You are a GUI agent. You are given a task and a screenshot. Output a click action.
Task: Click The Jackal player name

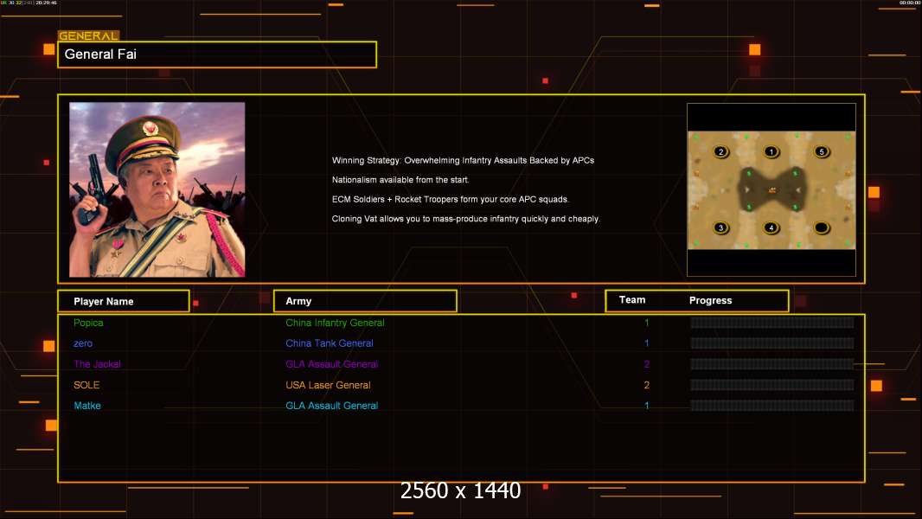coord(97,364)
